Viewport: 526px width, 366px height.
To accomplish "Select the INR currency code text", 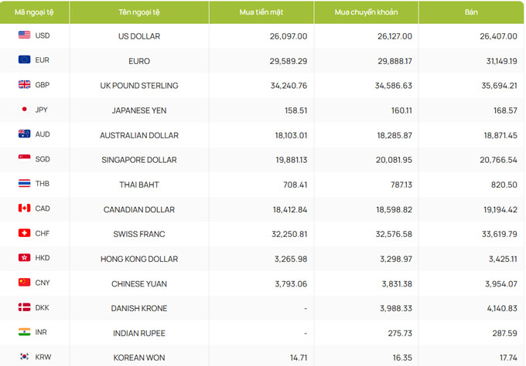I will coord(41,332).
